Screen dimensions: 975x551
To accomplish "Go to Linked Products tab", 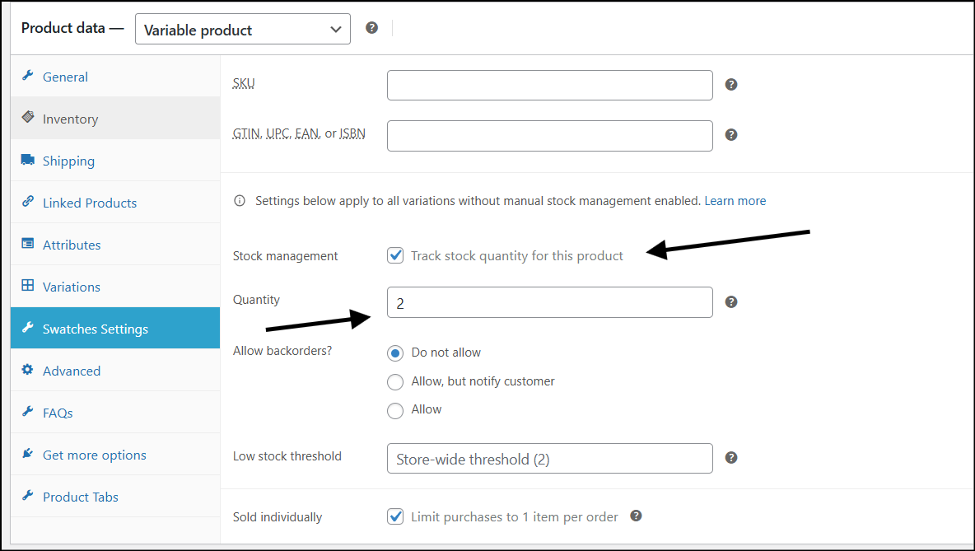I will point(115,202).
